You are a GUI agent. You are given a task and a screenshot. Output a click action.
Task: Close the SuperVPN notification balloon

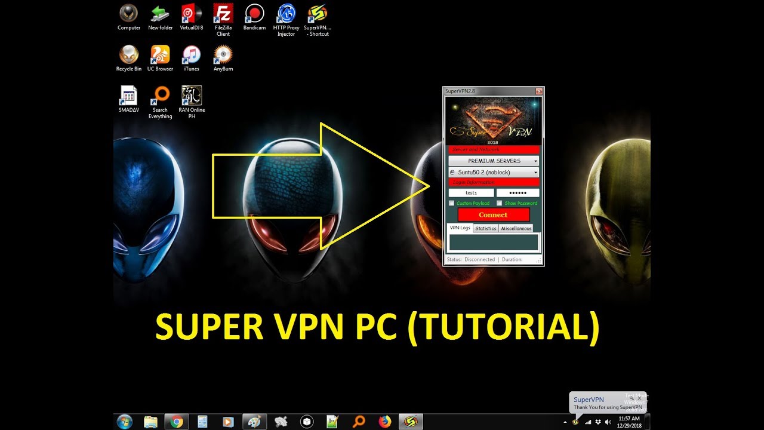[640, 397]
